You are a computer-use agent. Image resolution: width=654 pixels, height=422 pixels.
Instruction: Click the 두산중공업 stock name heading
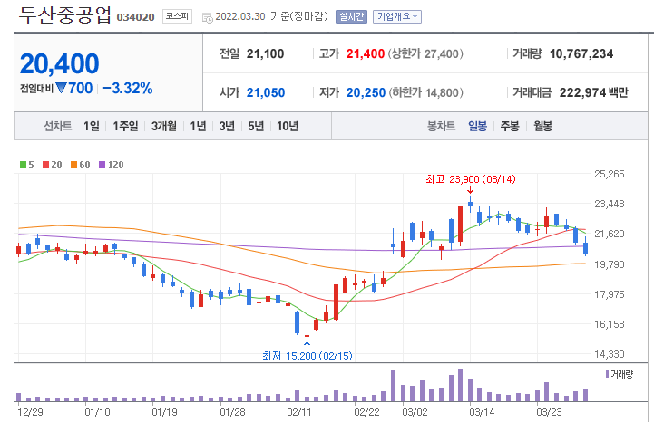tap(65, 15)
